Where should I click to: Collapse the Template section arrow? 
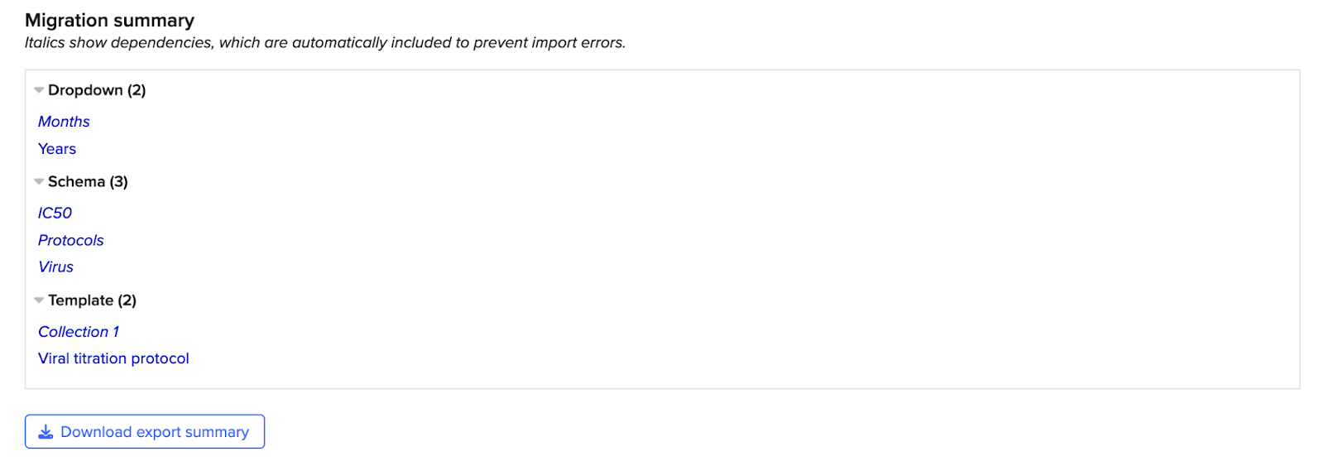click(39, 300)
